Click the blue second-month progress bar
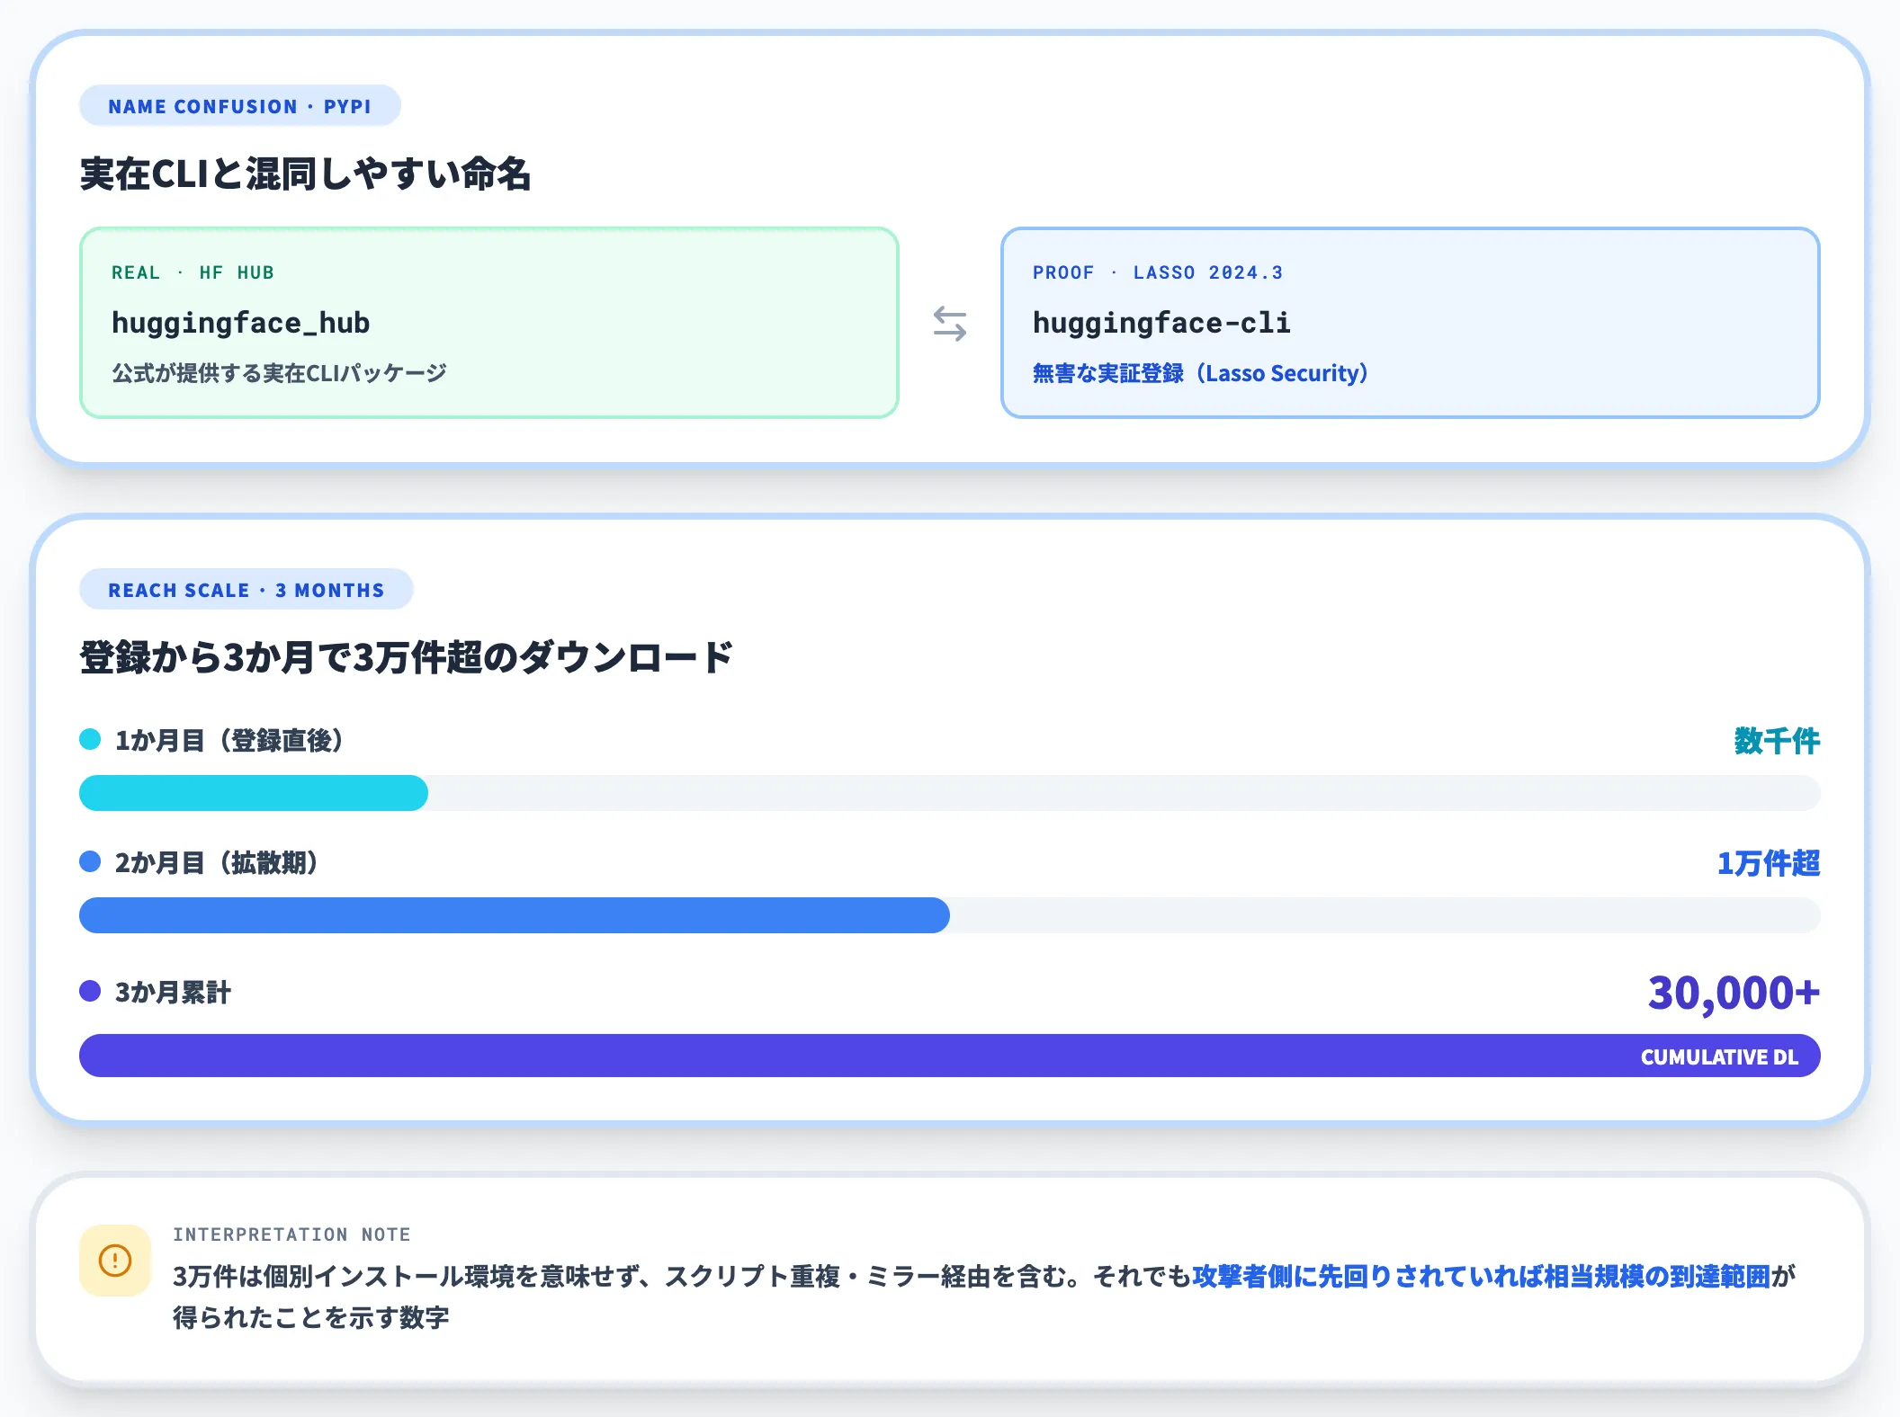The height and width of the screenshot is (1417, 1900). point(515,915)
